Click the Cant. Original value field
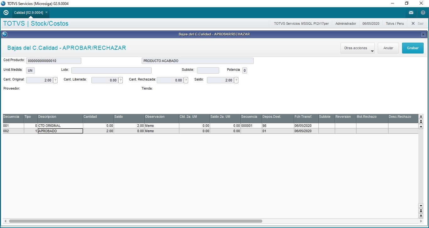 (39, 80)
